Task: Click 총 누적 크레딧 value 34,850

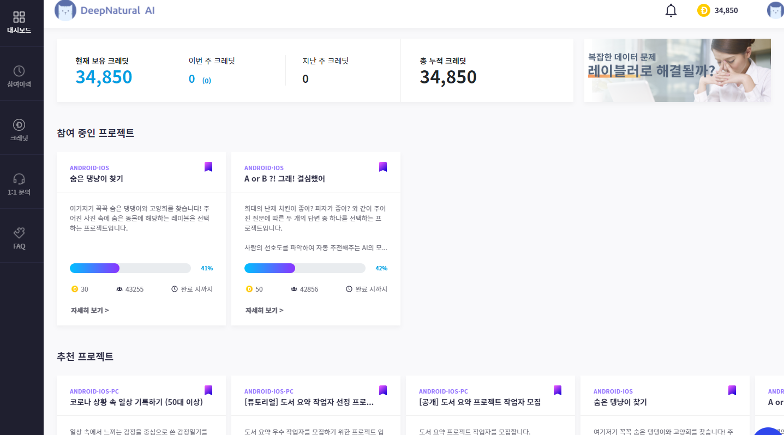Action: coord(448,77)
